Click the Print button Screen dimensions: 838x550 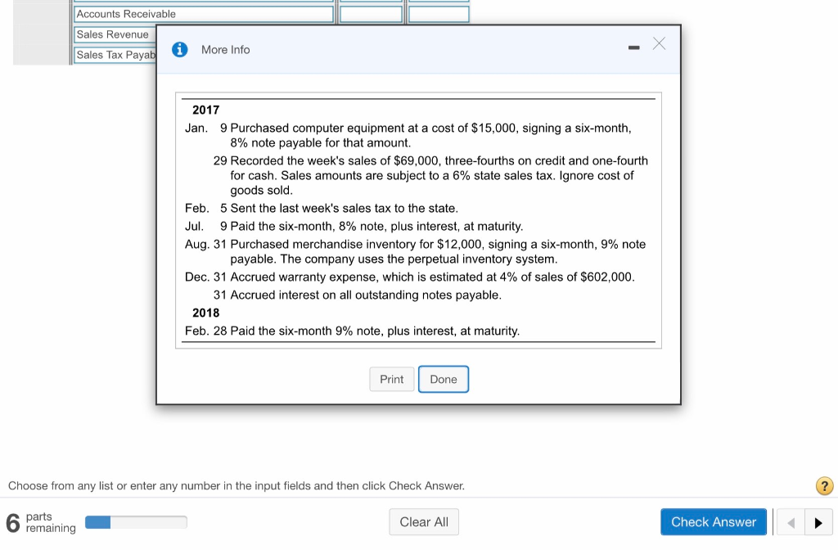point(391,379)
